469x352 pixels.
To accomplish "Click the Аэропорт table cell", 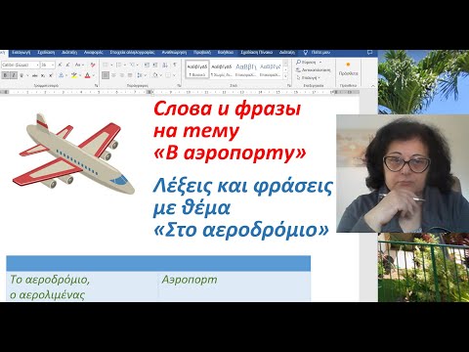I will tap(234, 286).
